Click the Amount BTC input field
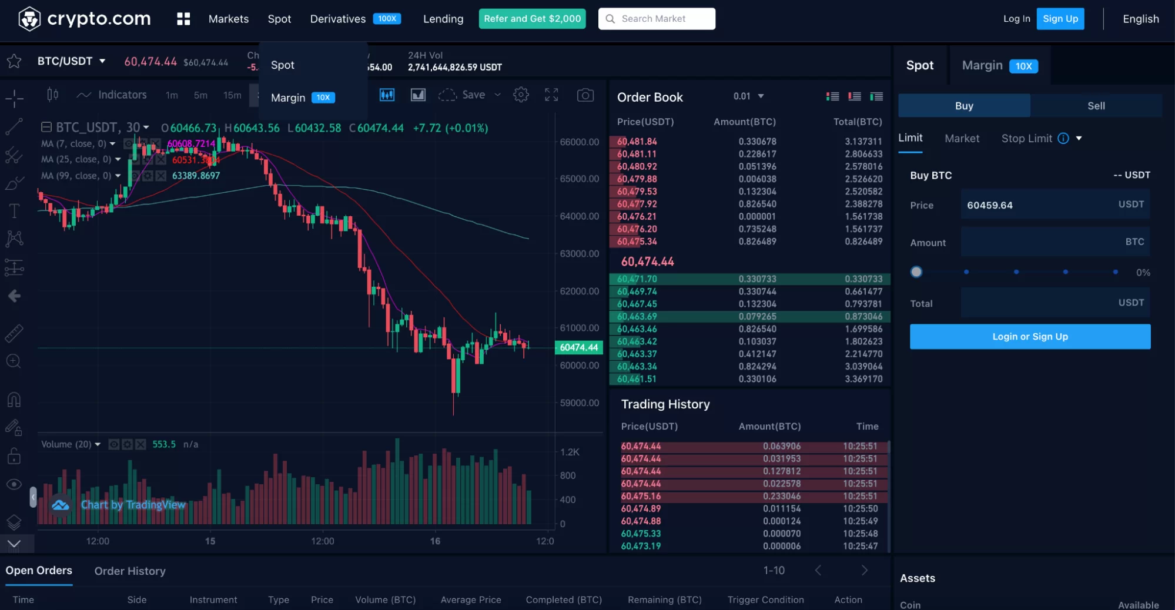The height and width of the screenshot is (610, 1175). [1055, 242]
